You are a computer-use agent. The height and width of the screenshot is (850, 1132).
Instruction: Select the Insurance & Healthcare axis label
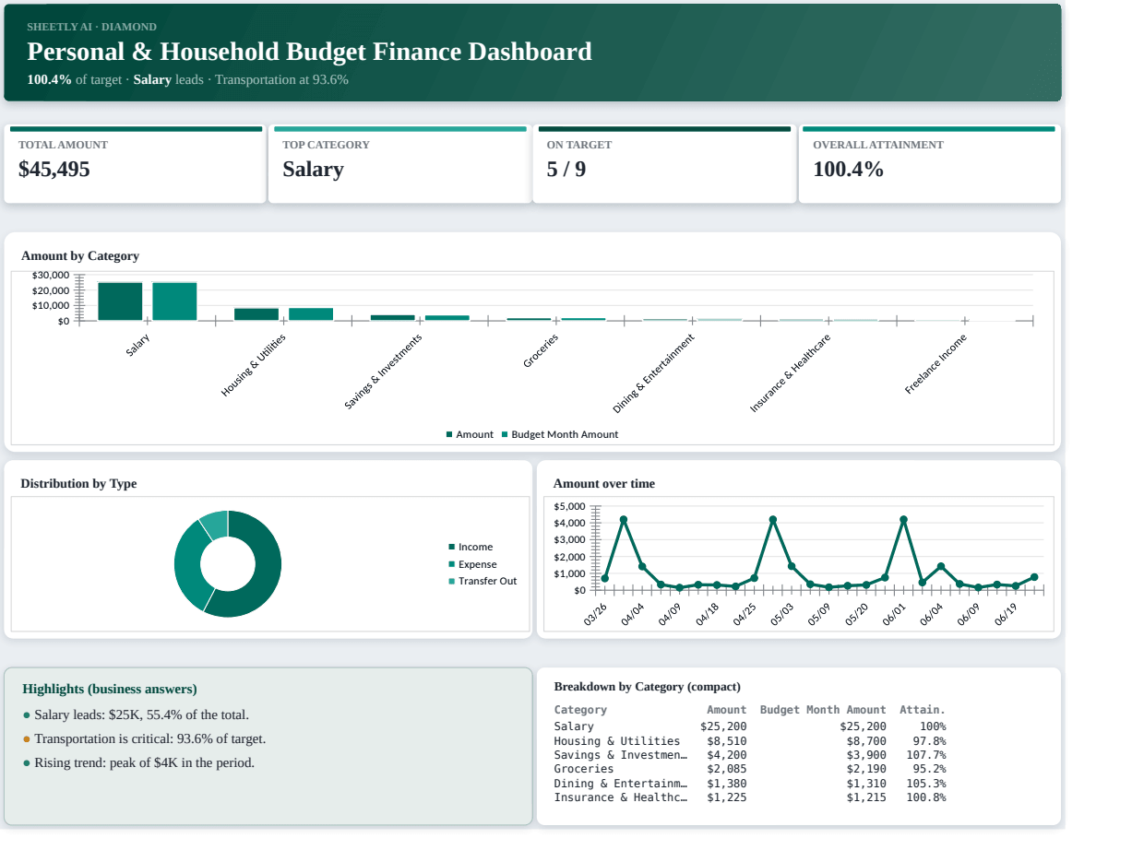point(790,372)
